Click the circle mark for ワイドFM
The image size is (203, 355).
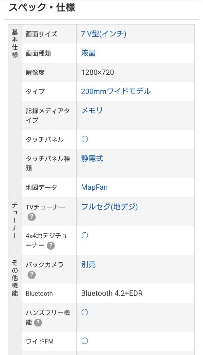[x=85, y=341]
